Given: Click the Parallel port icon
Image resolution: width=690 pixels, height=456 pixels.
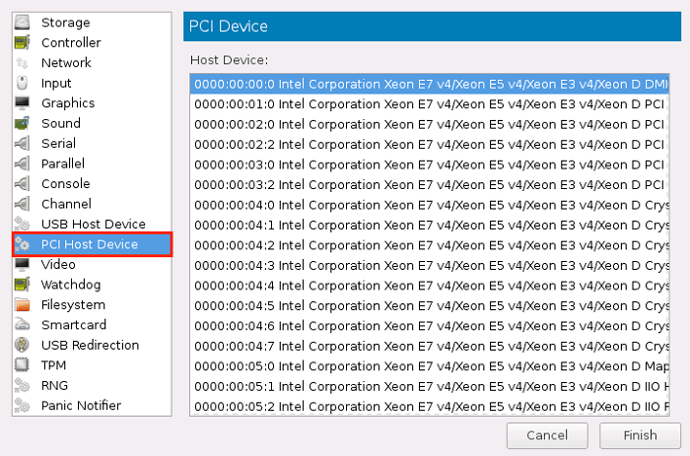Looking at the screenshot, I should coord(22,163).
